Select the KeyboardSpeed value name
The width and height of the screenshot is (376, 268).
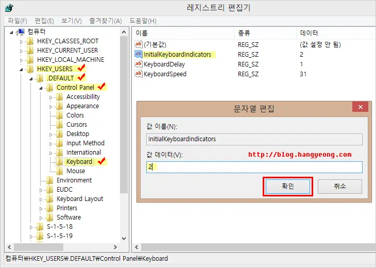pos(165,74)
